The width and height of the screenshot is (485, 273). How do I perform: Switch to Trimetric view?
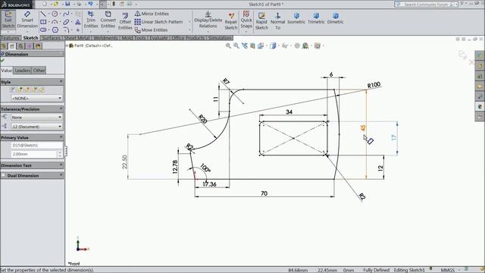coord(316,18)
